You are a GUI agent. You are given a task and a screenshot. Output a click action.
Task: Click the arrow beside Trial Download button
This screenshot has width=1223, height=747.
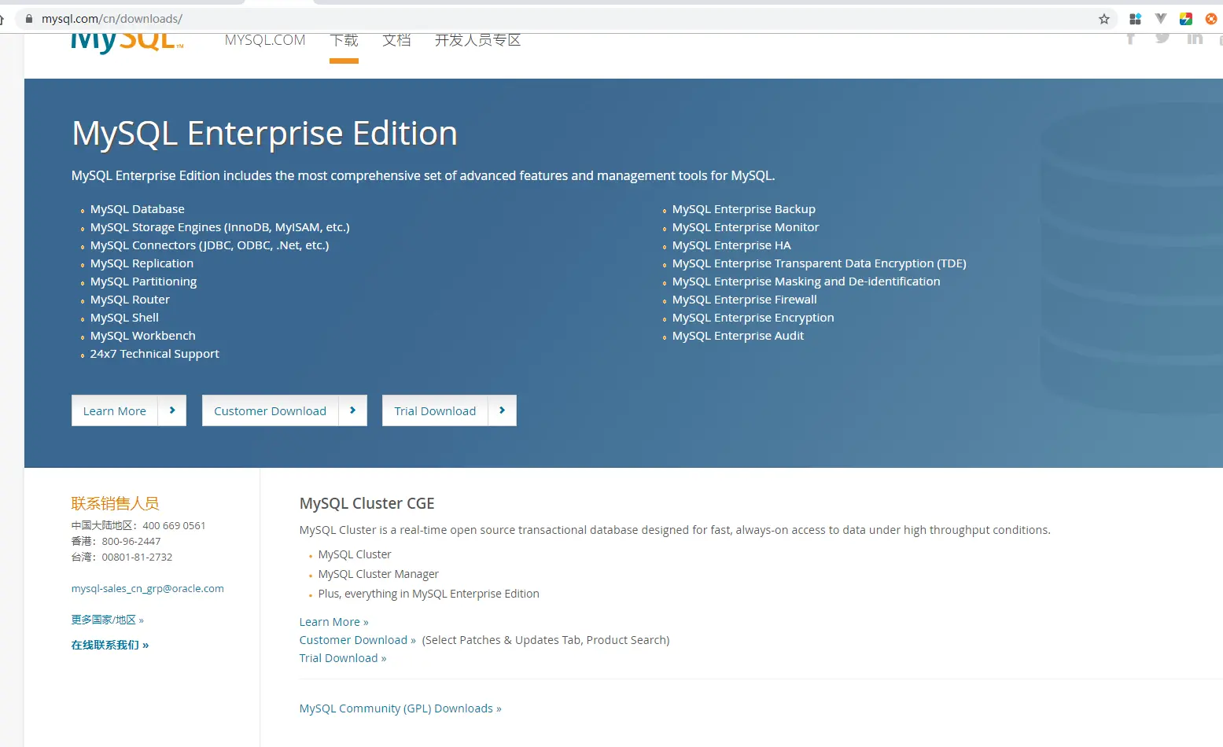click(503, 410)
